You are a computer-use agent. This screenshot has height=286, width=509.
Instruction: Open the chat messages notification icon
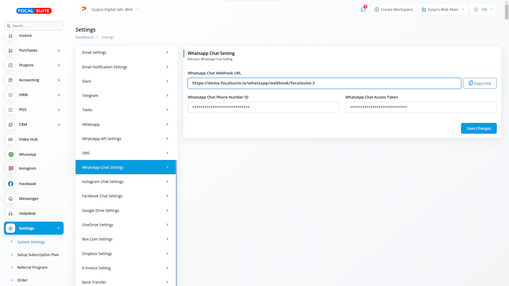pos(363,10)
